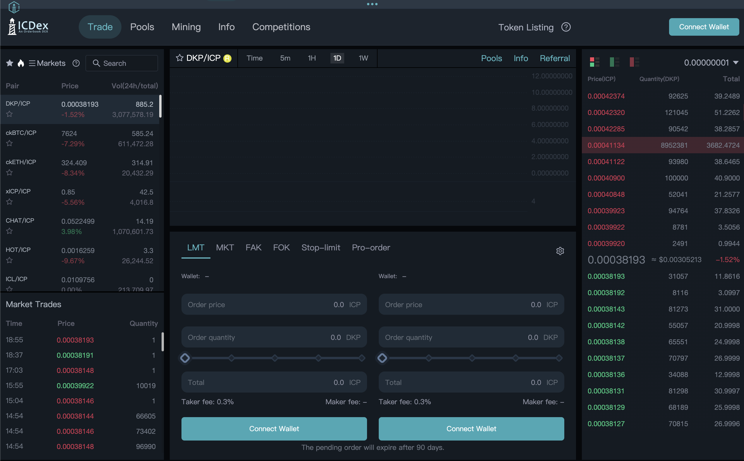
Task: Favorite the DKP/ICP pair in chart header
Action: [180, 58]
